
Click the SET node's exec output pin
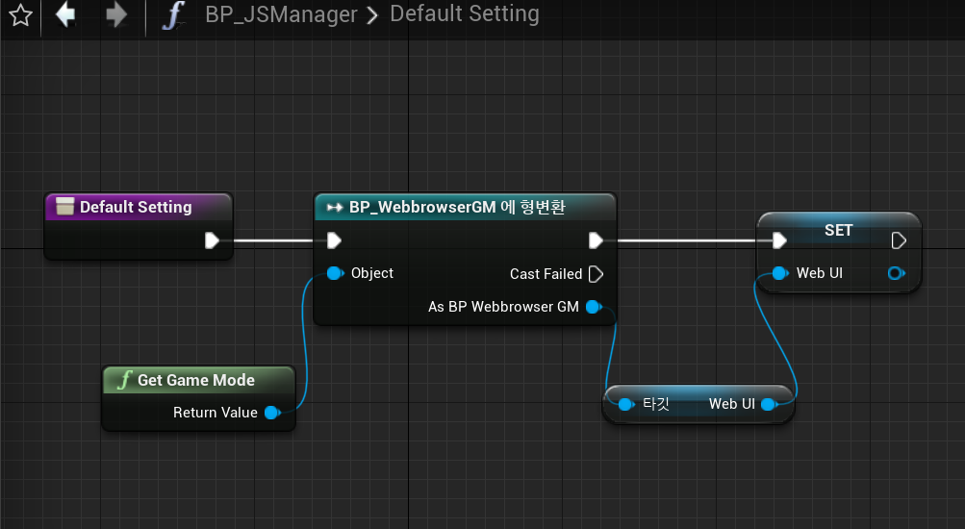[x=899, y=240]
